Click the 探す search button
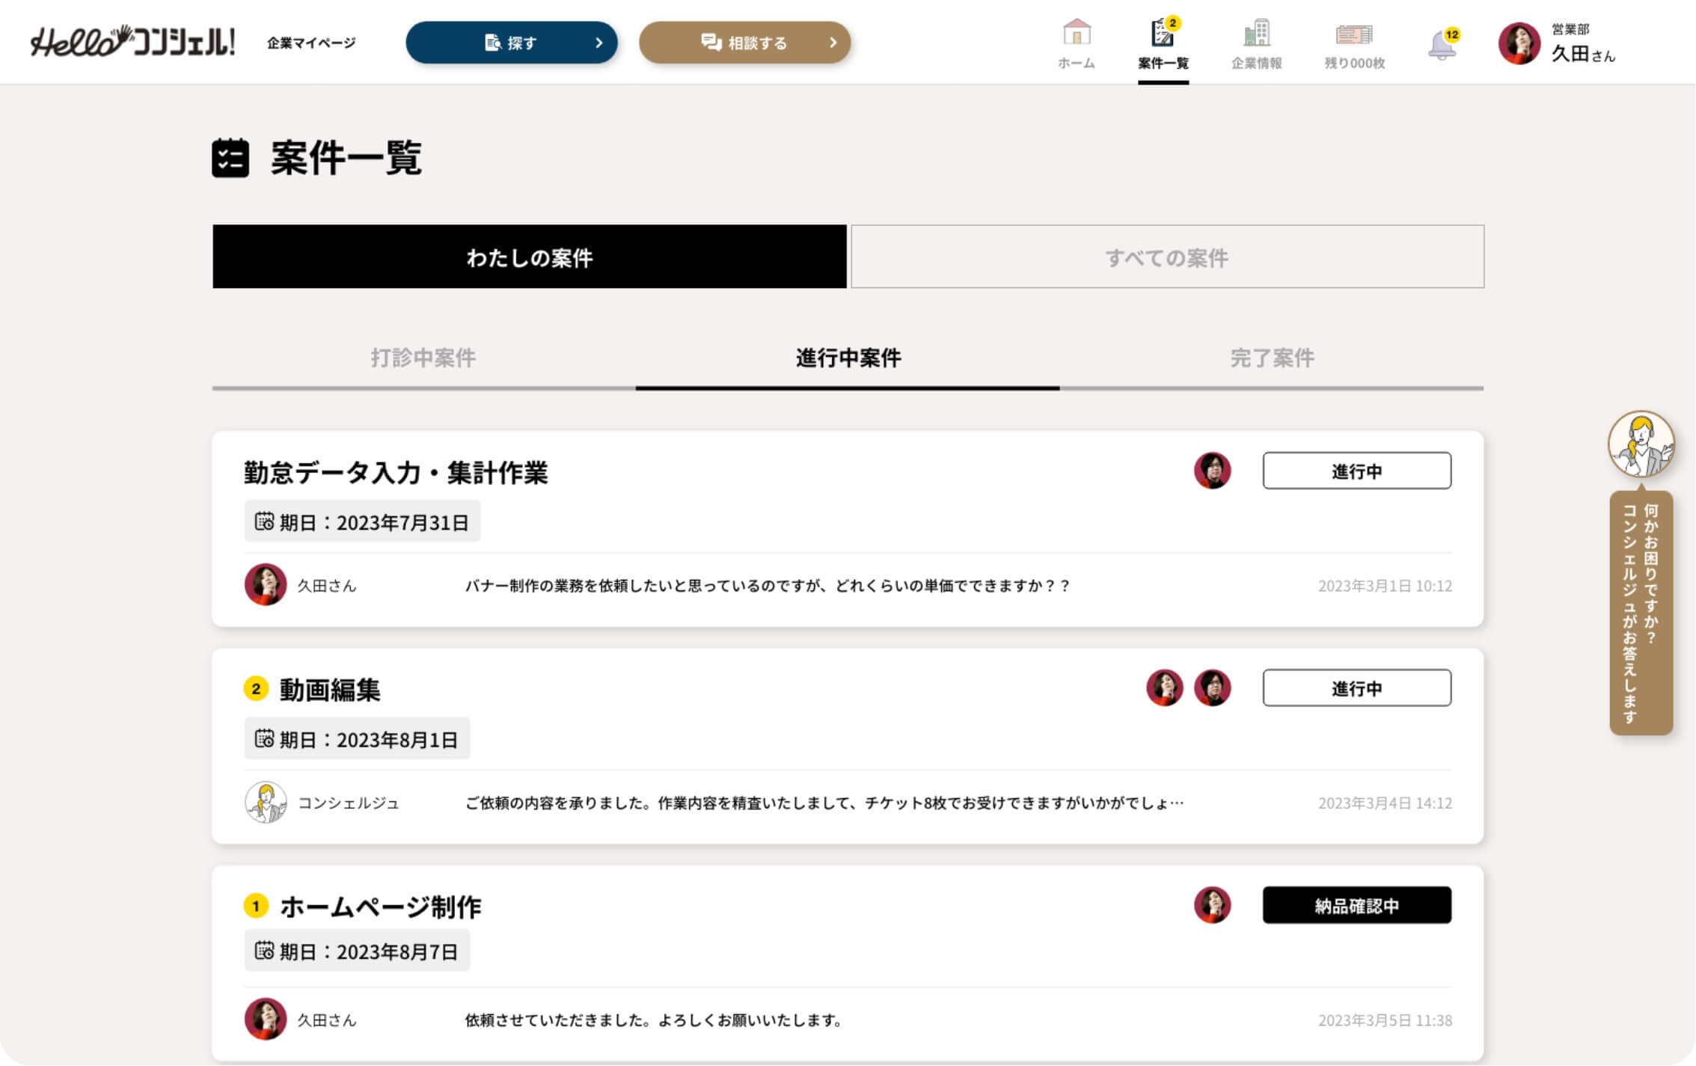The image size is (1696, 1066). tap(511, 43)
